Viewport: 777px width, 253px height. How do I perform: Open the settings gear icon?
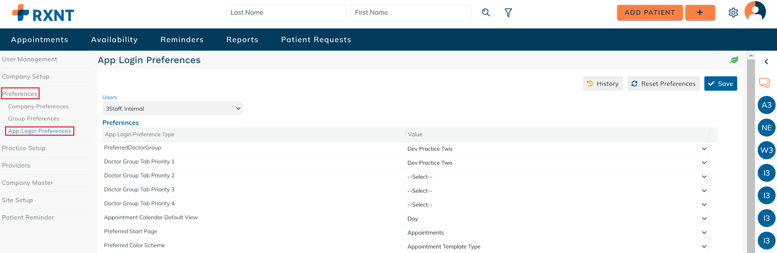(733, 13)
